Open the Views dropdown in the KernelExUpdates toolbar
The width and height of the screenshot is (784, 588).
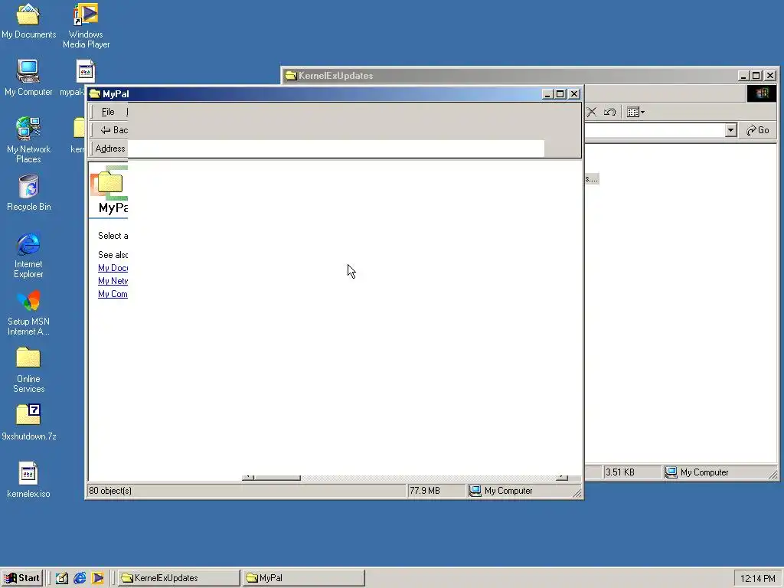pos(635,112)
